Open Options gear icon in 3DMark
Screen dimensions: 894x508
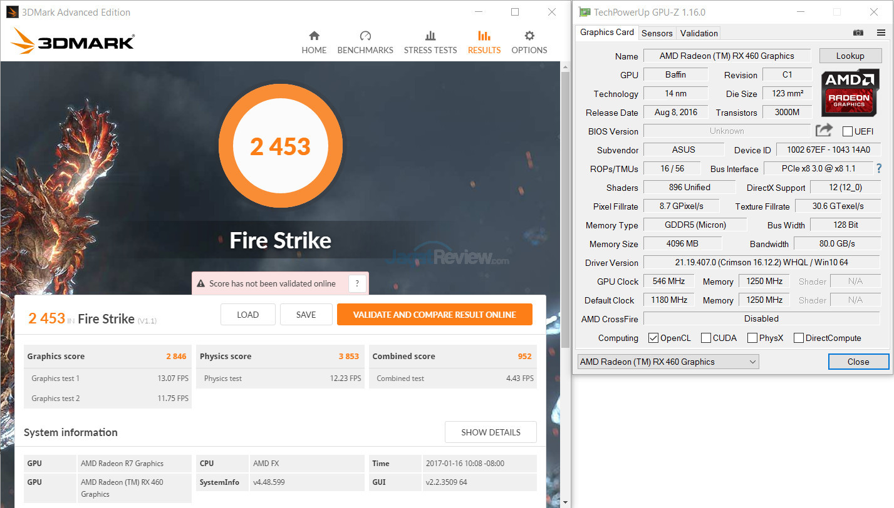pyautogui.click(x=529, y=36)
